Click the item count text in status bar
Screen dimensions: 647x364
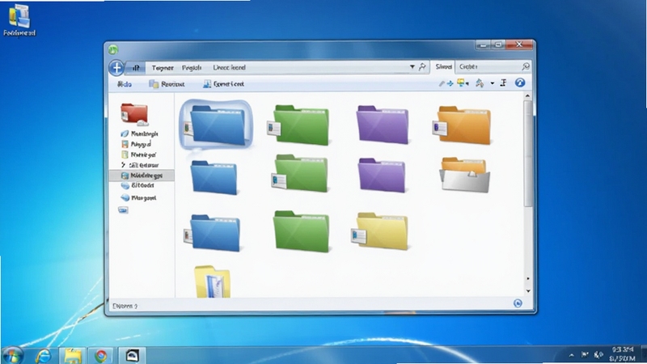click(x=125, y=306)
